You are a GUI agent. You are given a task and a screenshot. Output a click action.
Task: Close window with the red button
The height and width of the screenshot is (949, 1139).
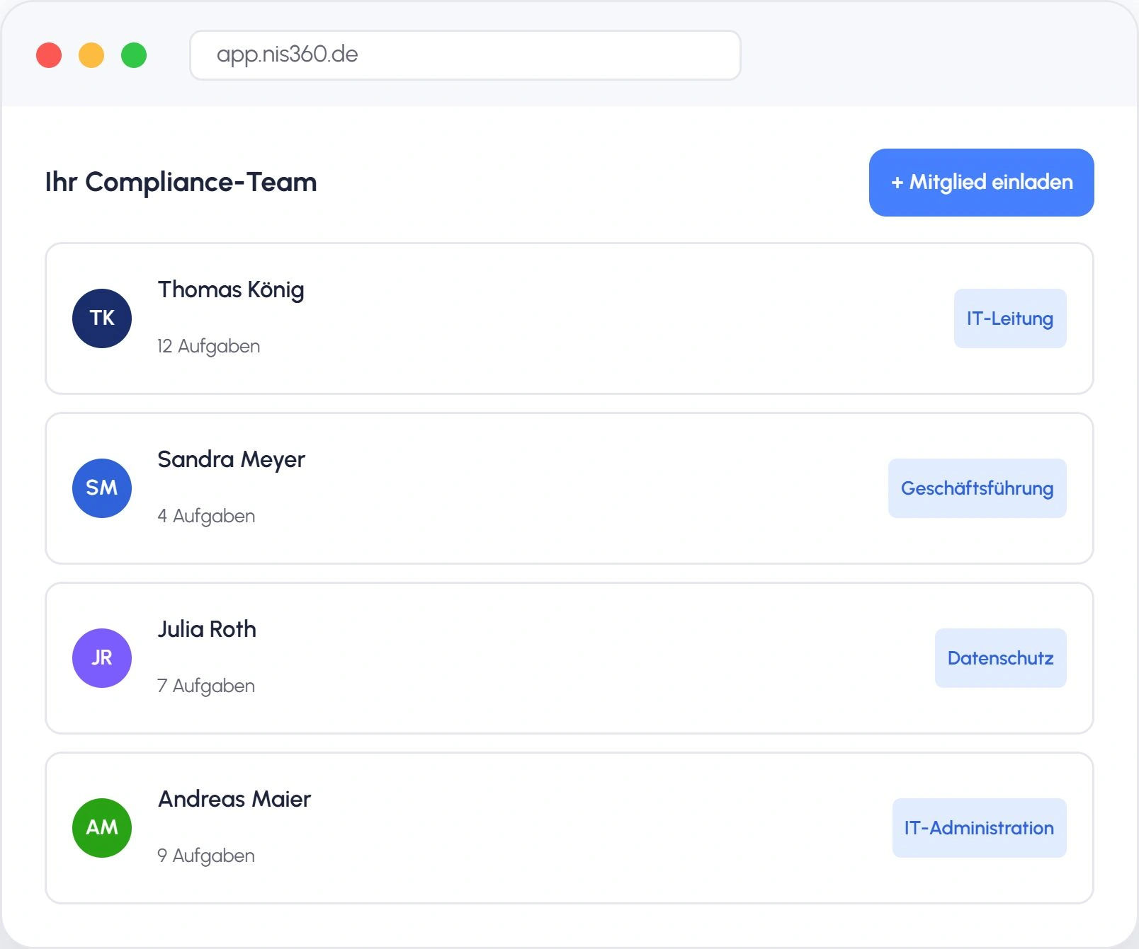click(x=49, y=55)
